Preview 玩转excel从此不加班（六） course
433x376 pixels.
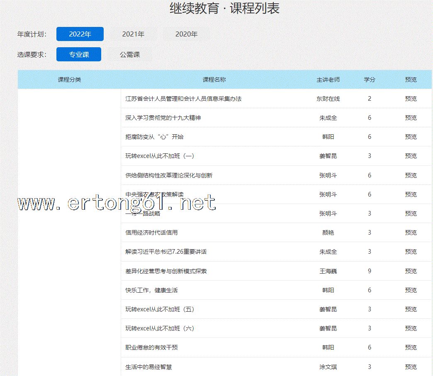(411, 328)
